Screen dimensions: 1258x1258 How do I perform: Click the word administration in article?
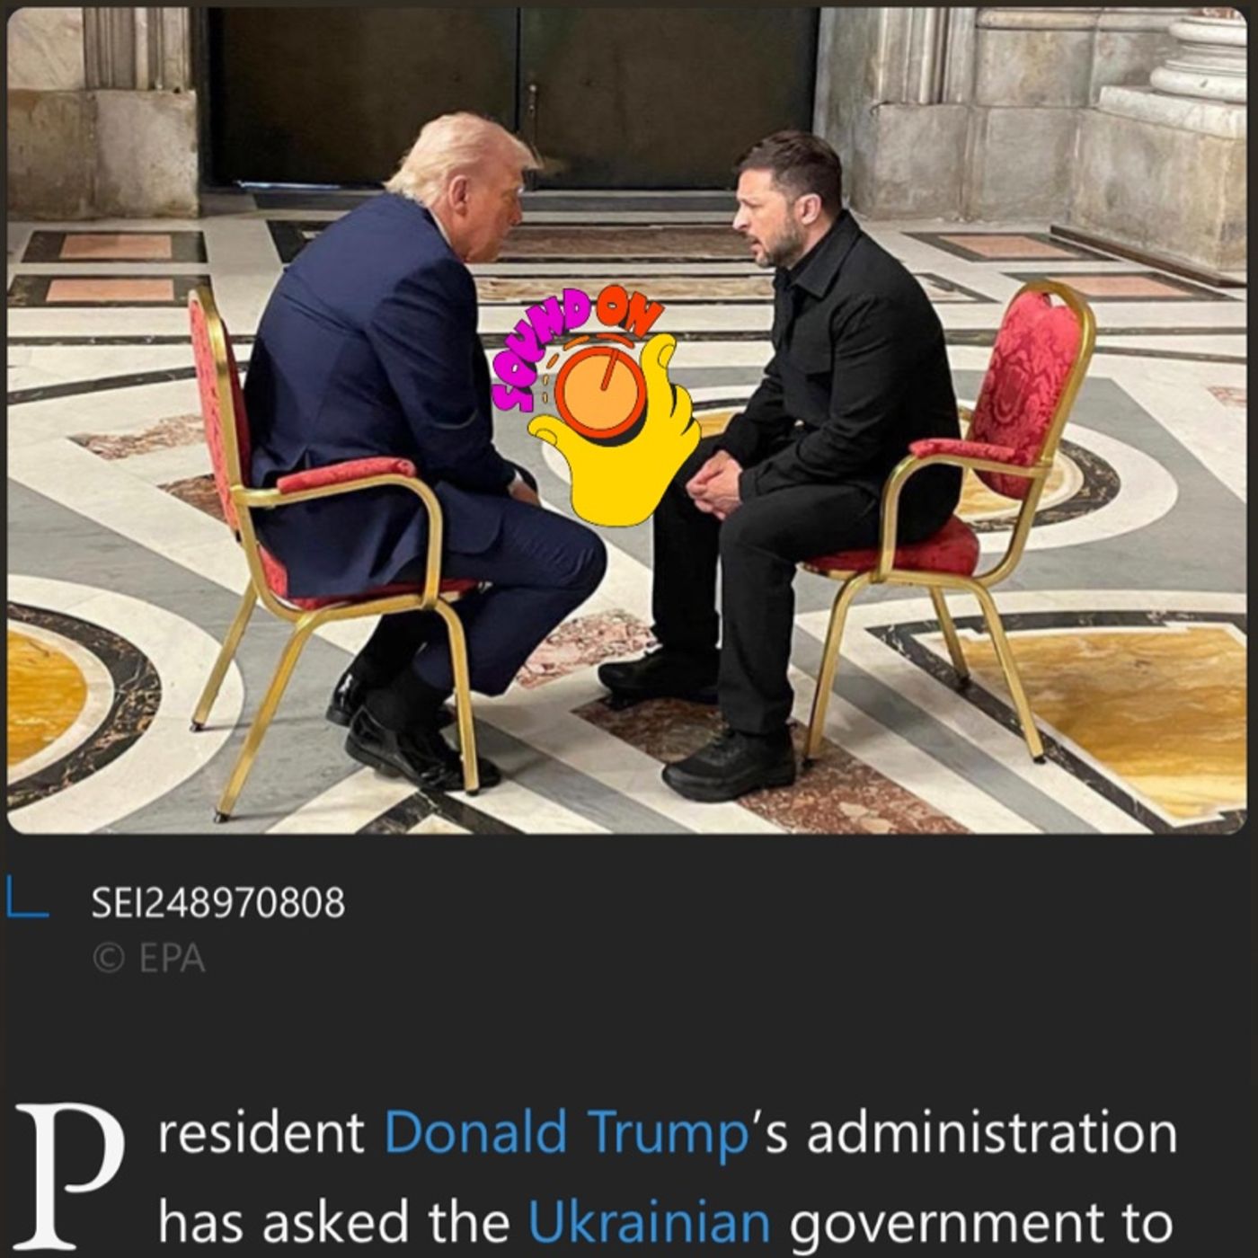(992, 1132)
